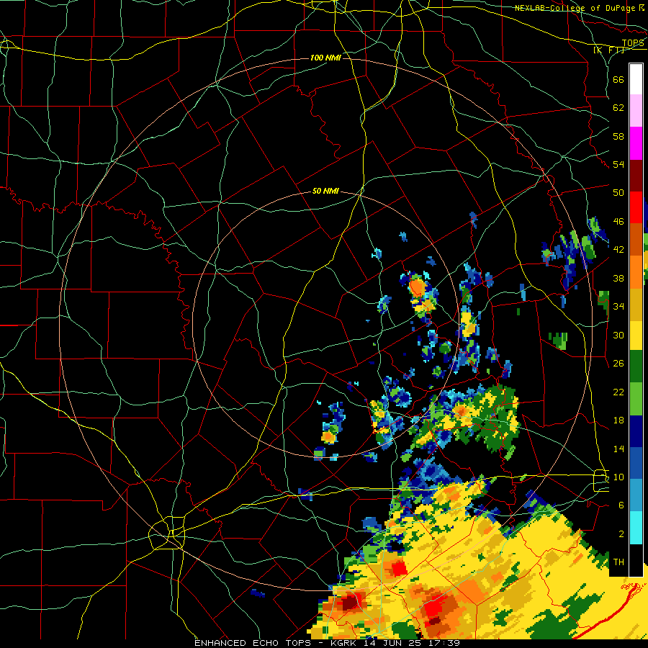
Task: Click the bright red 46 kft swatch
Action: (x=636, y=207)
